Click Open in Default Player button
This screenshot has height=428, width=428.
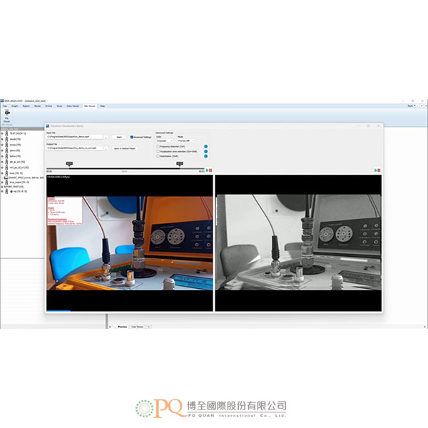125,148
